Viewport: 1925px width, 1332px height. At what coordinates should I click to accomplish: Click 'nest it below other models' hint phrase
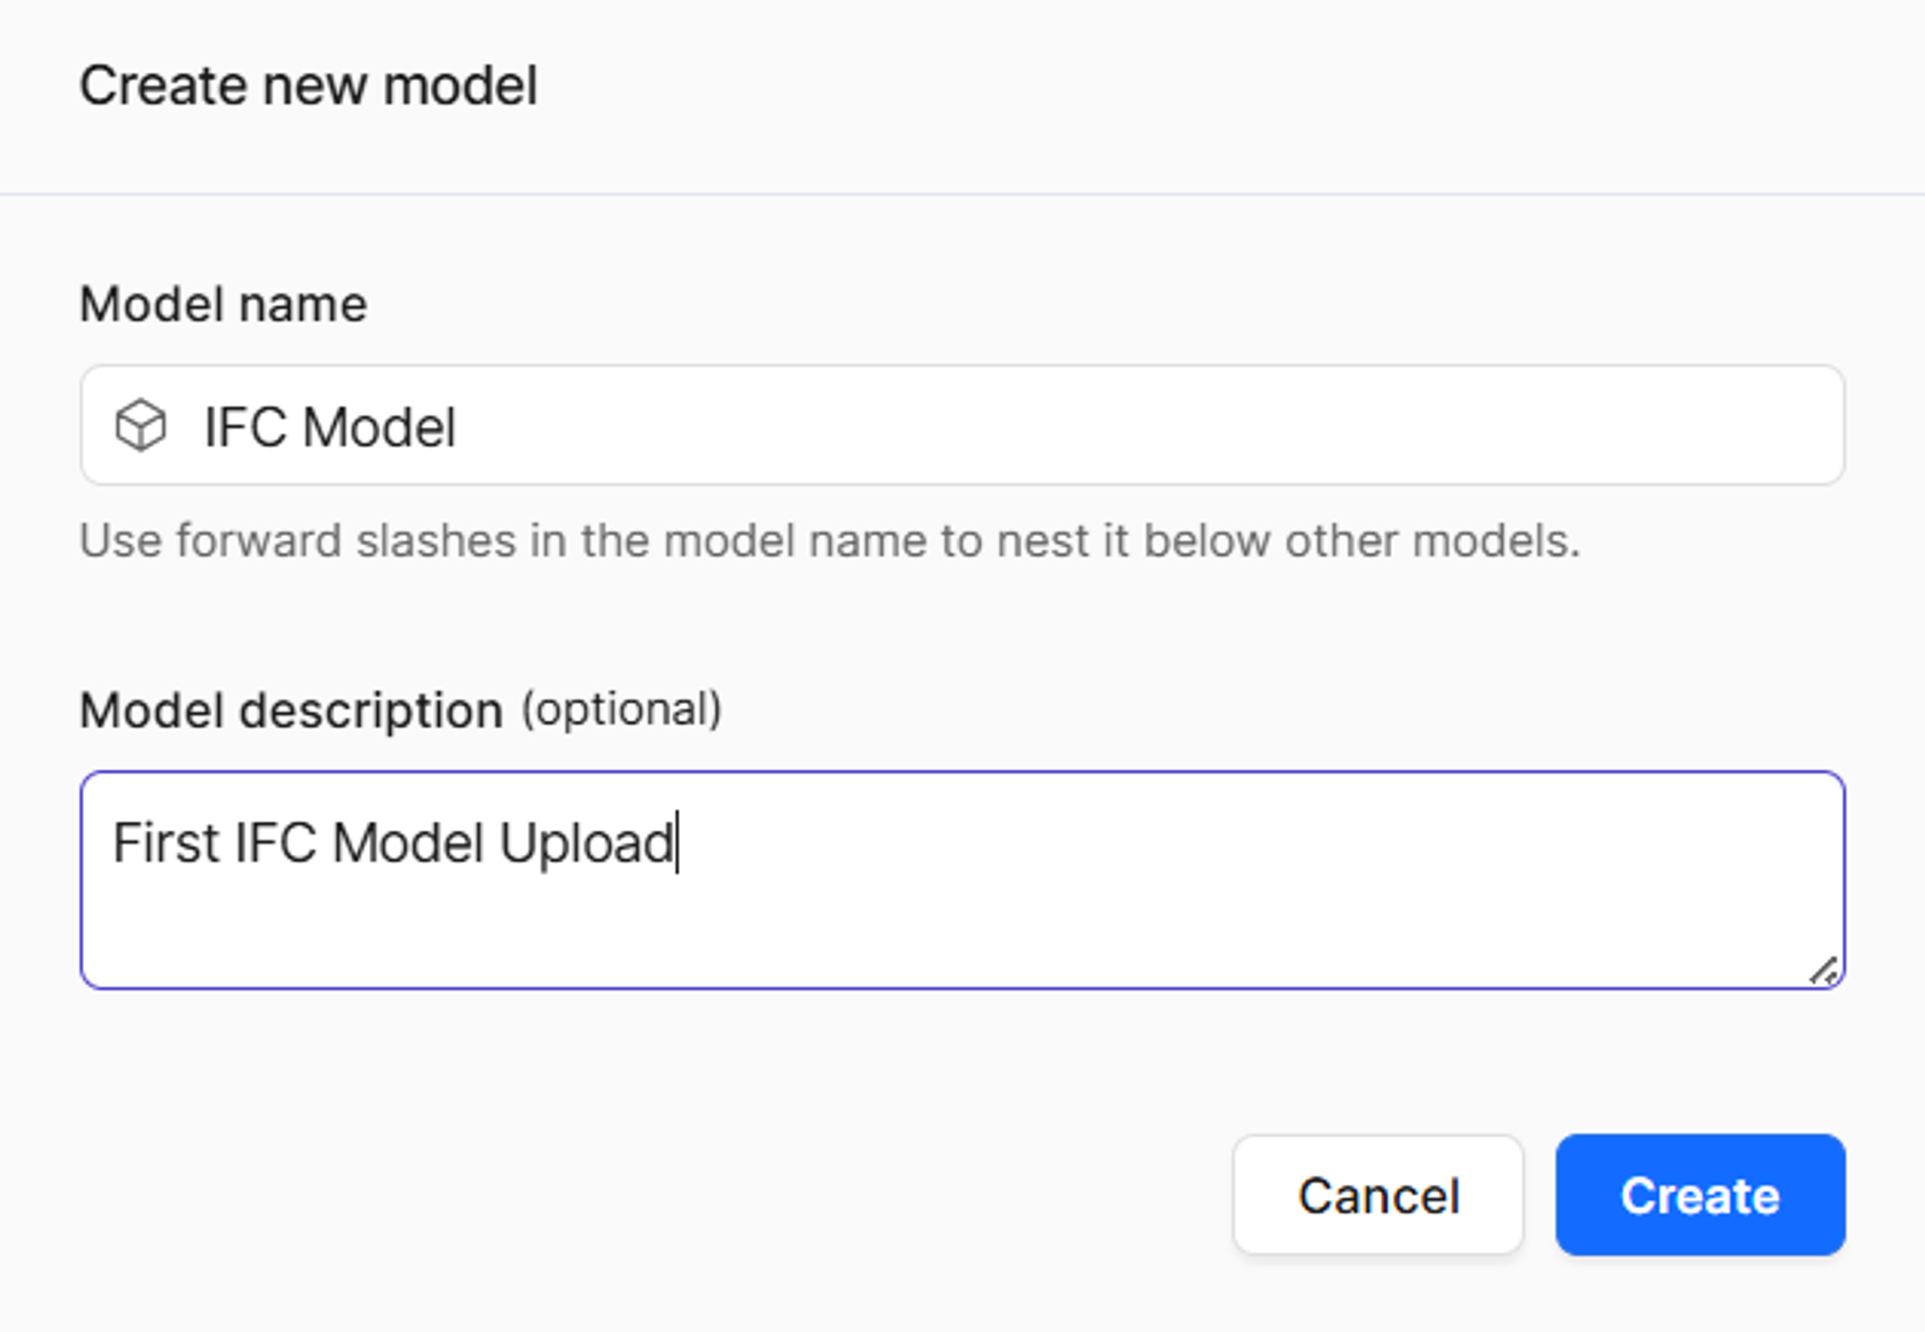[1289, 541]
